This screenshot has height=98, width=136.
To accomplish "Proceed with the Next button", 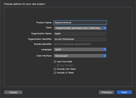I will tap(124, 92).
